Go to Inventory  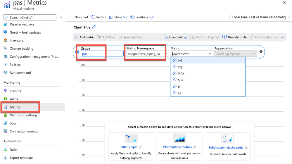pyautogui.click(x=16, y=40)
